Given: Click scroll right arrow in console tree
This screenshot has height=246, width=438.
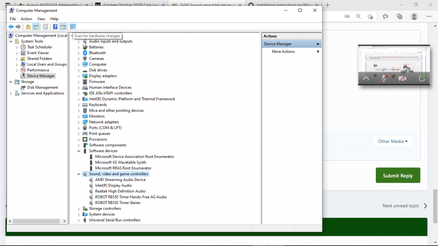Looking at the screenshot, I should click(64, 221).
